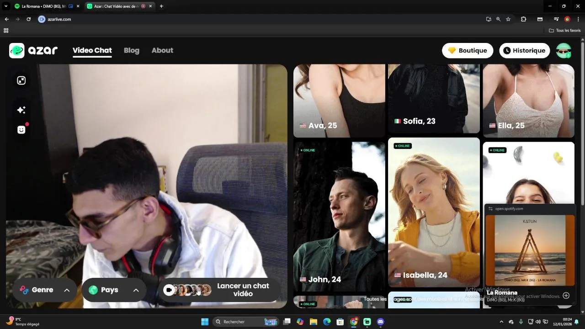
Task: Click the camera icon beside the chat avatars
Action: point(169,290)
